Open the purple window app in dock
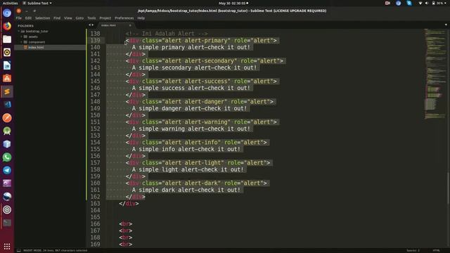The height and width of the screenshot is (253, 450). click(x=7, y=183)
